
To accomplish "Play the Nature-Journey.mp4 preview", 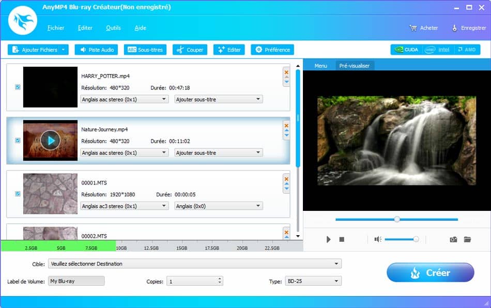I will tap(50, 140).
